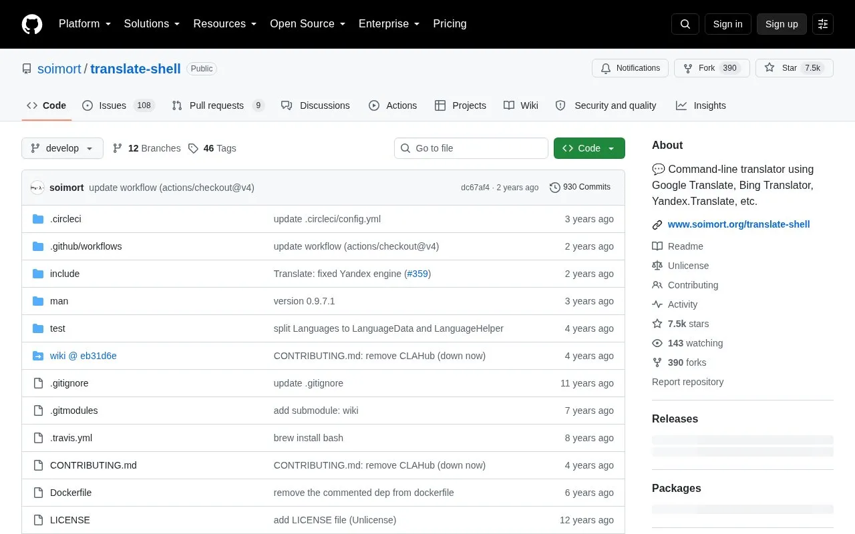Click the .gitignore file icon

pos(38,383)
